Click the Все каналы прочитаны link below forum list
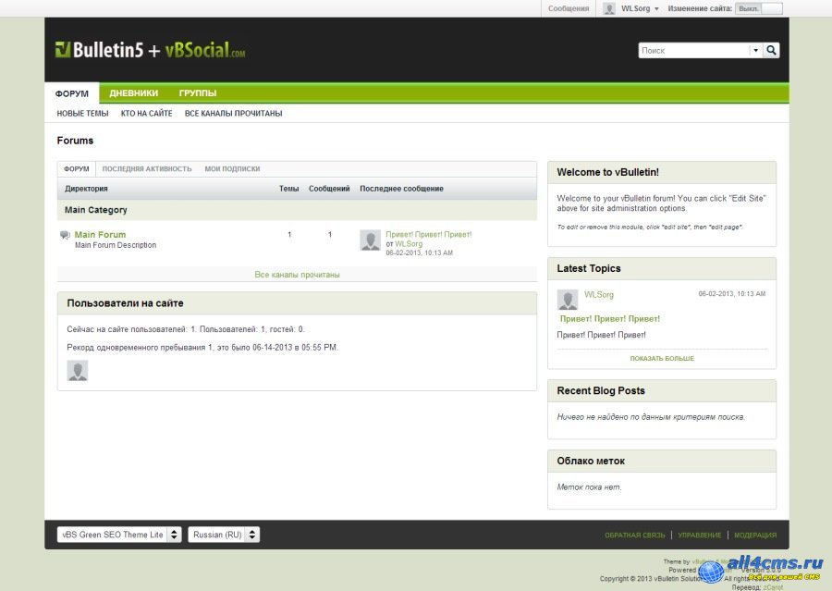Viewport: 832px width, 591px height. [297, 275]
